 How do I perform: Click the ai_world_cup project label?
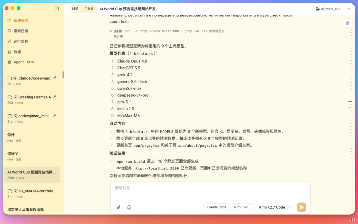330,9
